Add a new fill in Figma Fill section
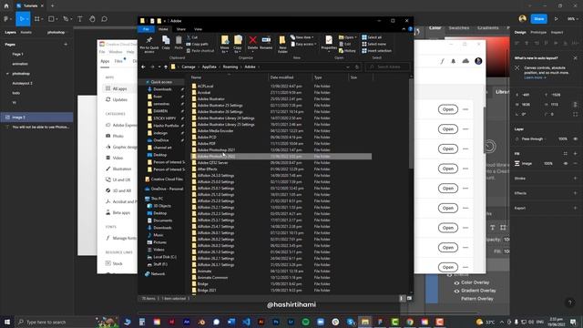The height and width of the screenshot is (328, 583). tap(575, 154)
